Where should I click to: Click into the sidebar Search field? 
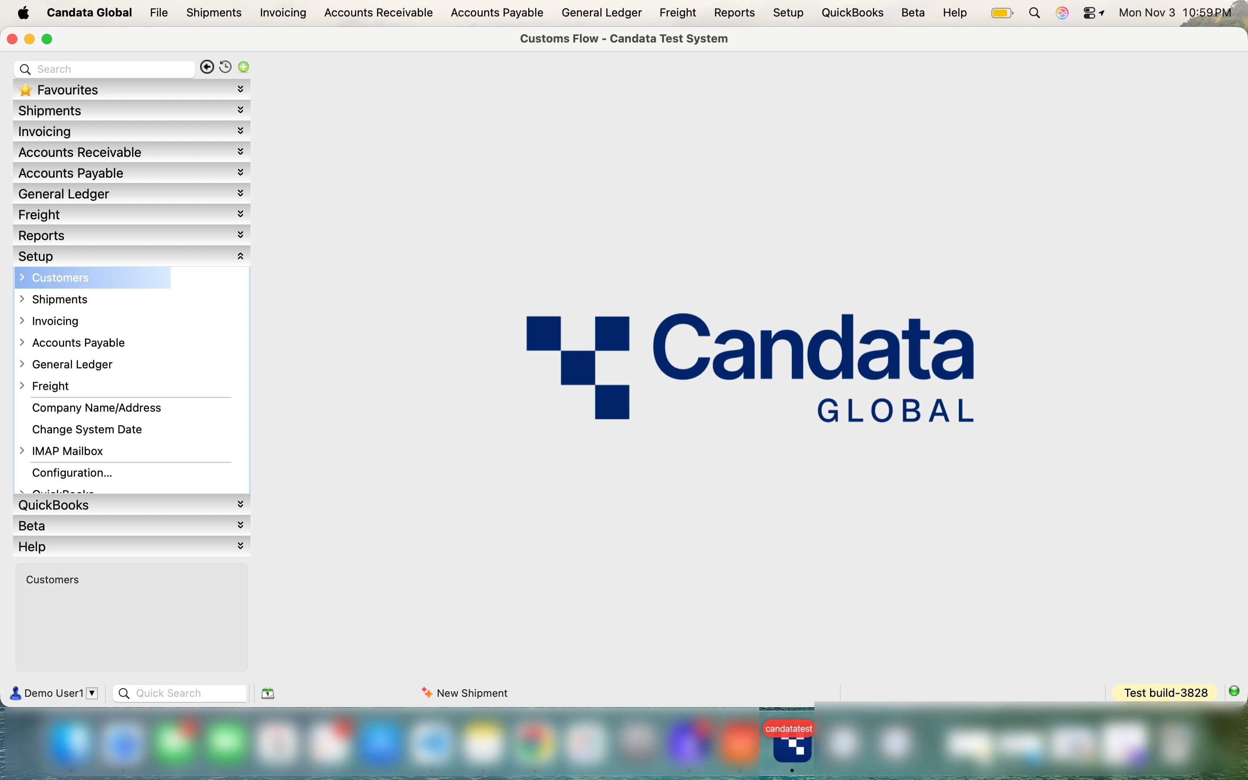pyautogui.click(x=105, y=69)
